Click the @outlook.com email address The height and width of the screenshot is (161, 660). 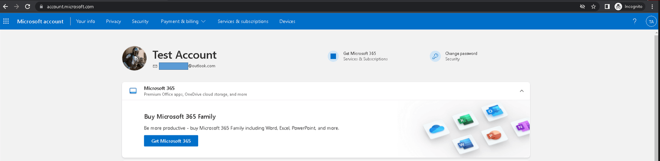pyautogui.click(x=187, y=66)
